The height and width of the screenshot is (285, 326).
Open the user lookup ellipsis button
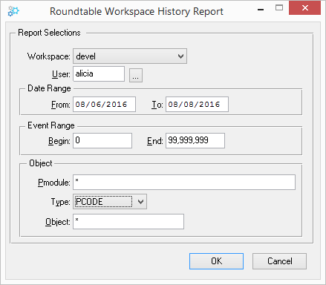136,75
